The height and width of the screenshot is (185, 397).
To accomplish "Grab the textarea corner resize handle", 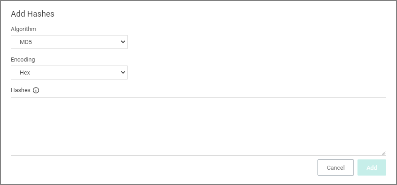I will [384, 153].
